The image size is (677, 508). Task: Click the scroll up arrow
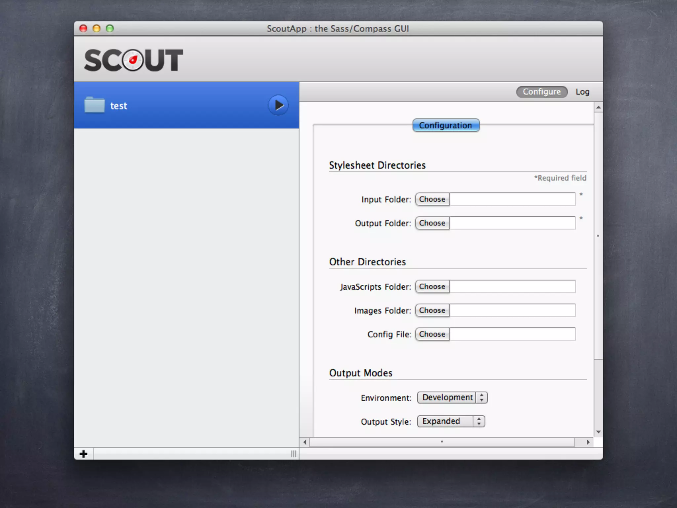(x=598, y=107)
